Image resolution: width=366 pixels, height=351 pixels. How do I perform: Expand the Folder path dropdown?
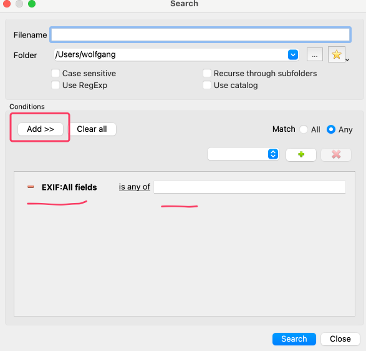(293, 55)
